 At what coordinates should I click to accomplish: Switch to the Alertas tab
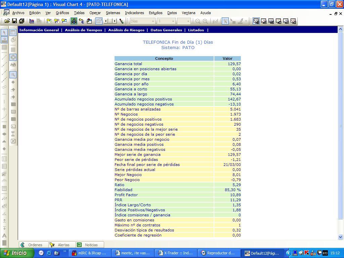click(x=62, y=245)
